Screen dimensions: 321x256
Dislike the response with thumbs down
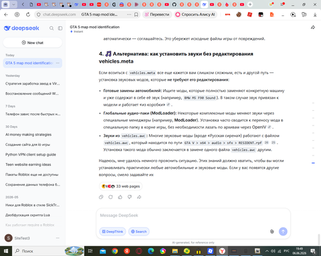click(130, 197)
